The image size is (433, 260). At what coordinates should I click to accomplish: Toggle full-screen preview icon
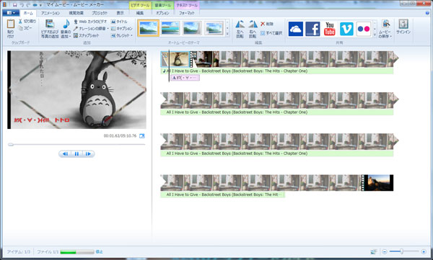tap(142, 136)
